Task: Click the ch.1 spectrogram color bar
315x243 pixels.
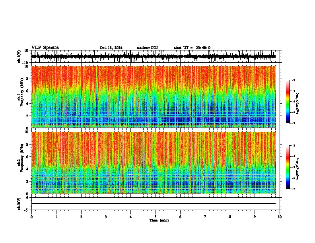Action: [x=288, y=102]
